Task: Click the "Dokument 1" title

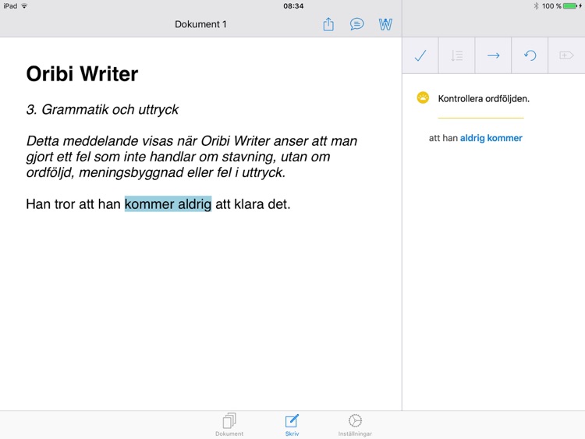Action: click(x=200, y=24)
